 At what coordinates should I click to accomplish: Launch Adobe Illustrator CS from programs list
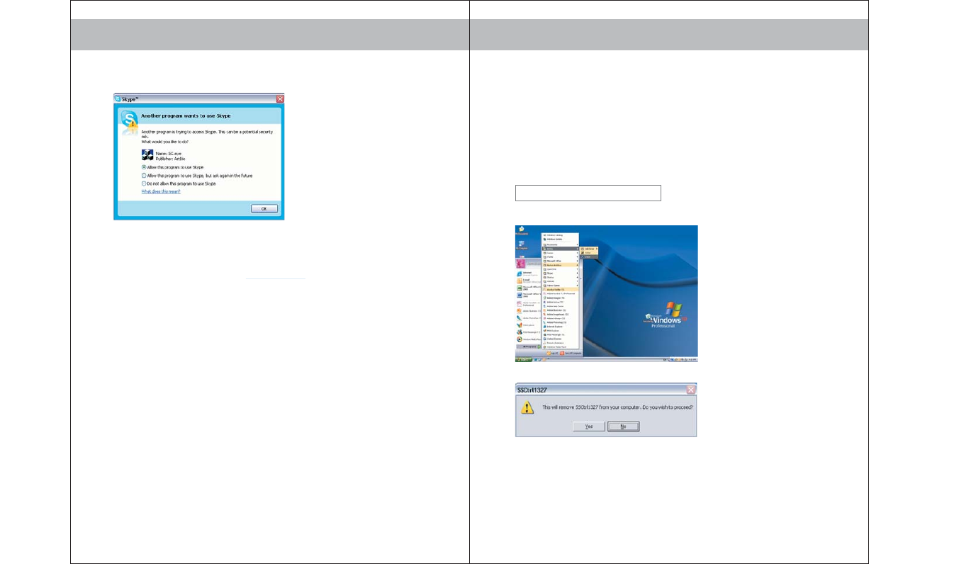pyautogui.click(x=560, y=310)
